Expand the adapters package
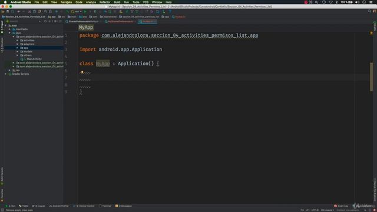 click(x=17, y=44)
